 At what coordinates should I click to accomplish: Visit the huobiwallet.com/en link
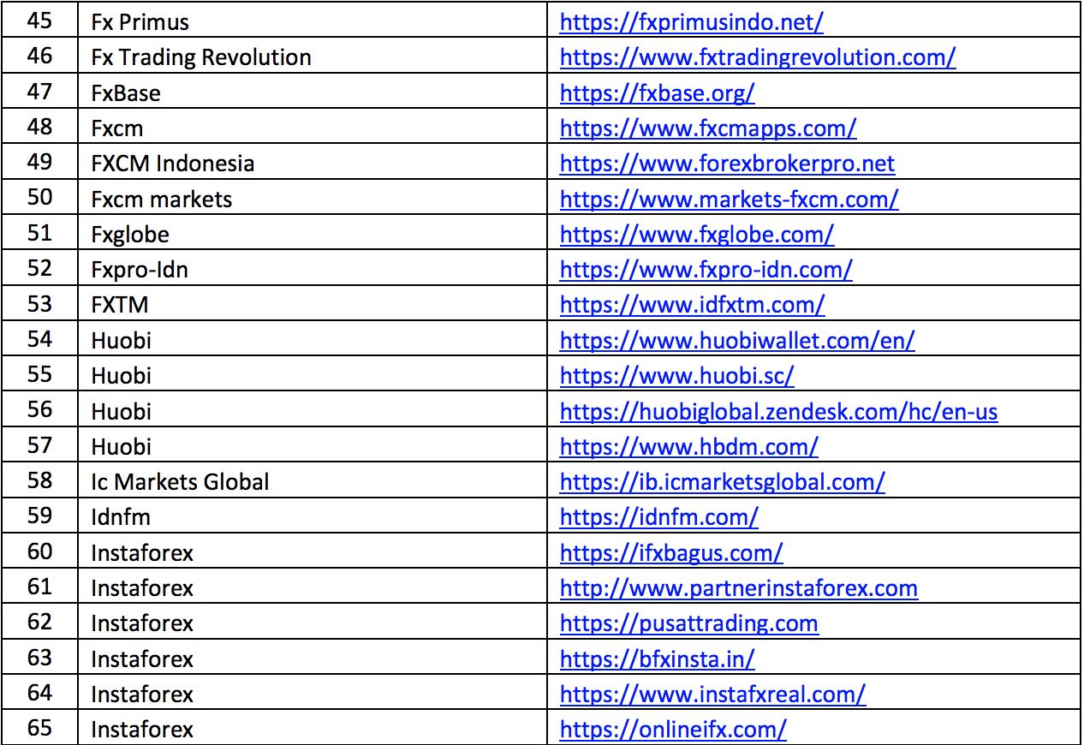click(737, 341)
